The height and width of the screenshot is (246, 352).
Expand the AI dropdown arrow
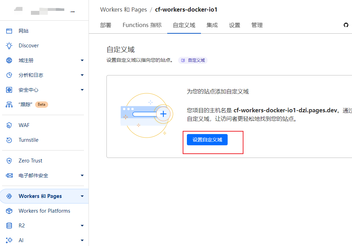point(82,240)
